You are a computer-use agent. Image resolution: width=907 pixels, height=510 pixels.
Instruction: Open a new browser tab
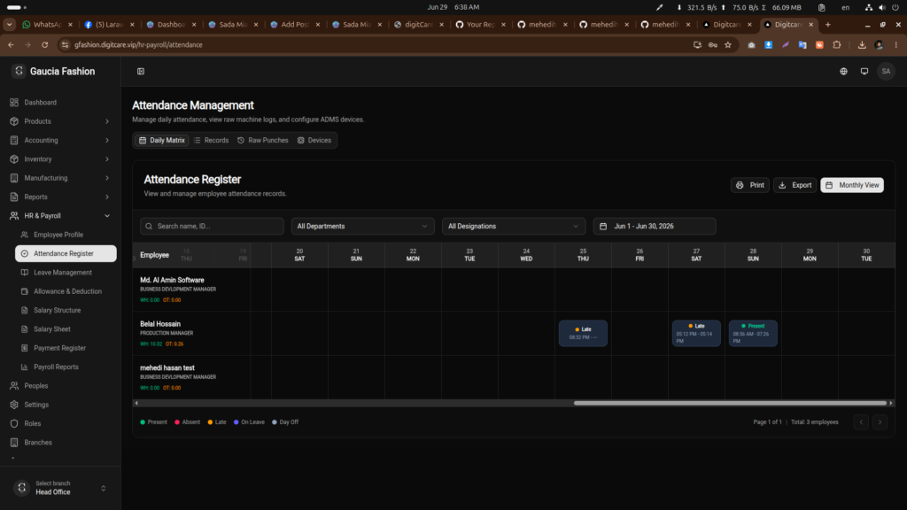828,24
